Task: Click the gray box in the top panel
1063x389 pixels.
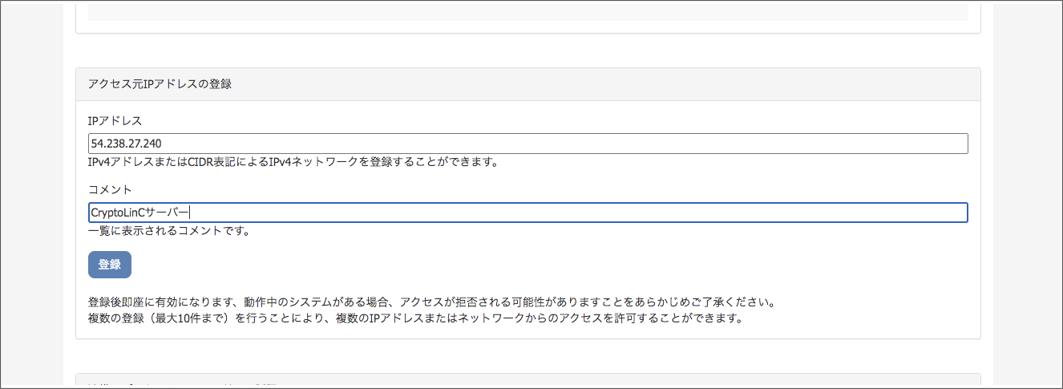Action: (x=527, y=12)
